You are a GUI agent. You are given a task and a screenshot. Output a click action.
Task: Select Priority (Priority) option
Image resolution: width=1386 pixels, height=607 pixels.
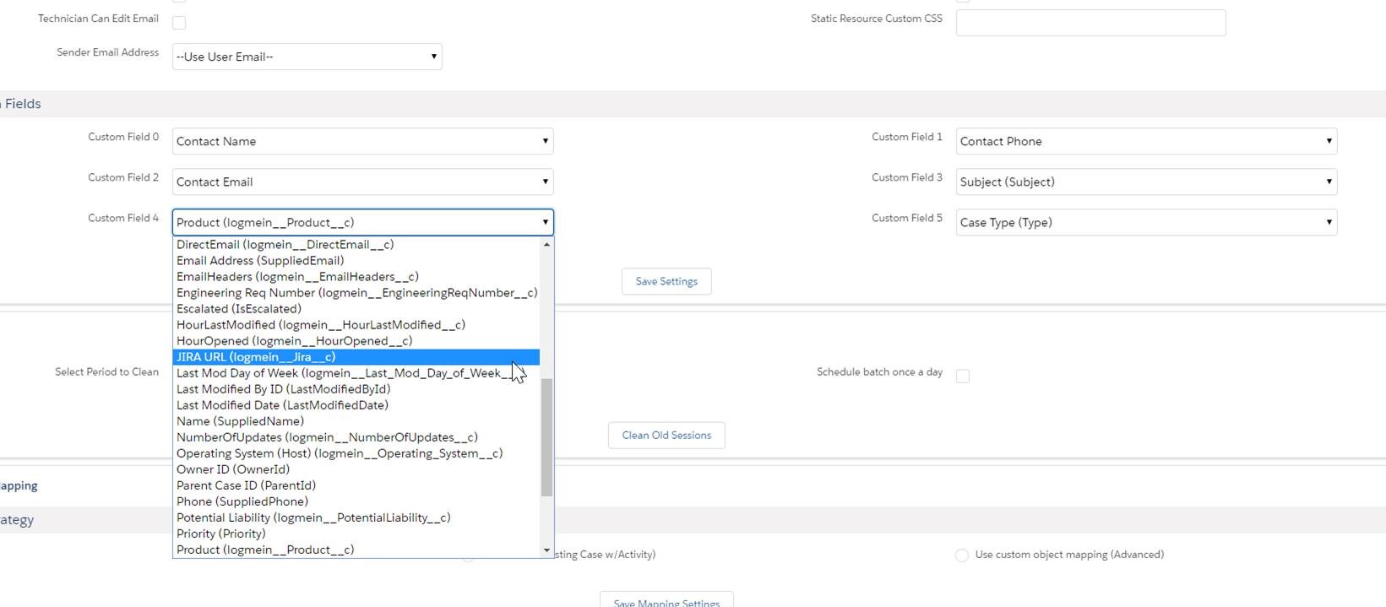coord(356,534)
